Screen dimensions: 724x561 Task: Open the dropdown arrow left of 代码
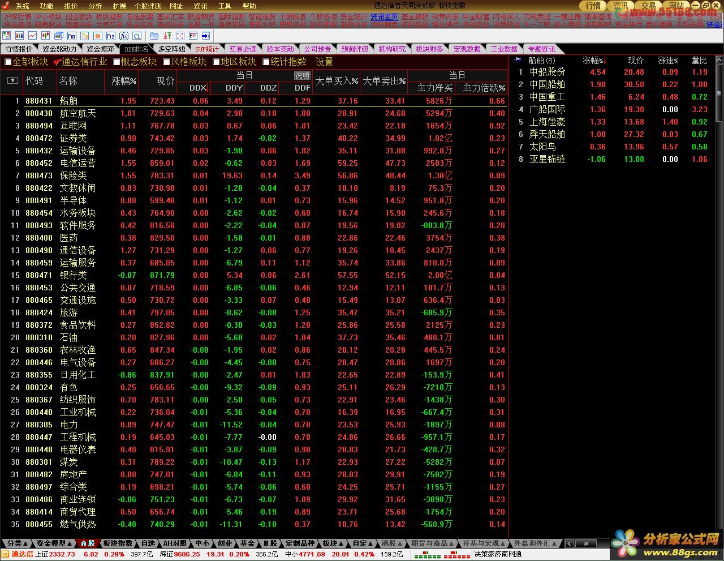coord(12,81)
